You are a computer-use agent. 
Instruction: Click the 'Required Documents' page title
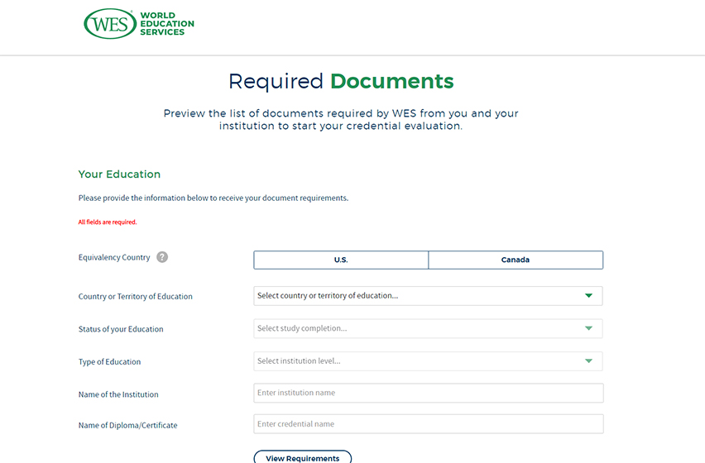coord(341,81)
